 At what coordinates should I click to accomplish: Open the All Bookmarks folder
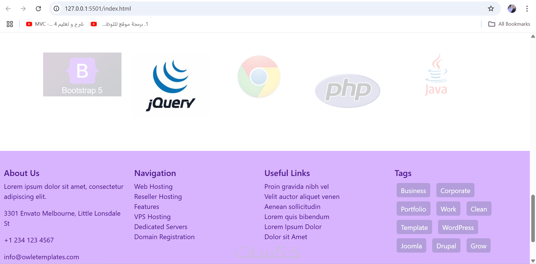509,24
